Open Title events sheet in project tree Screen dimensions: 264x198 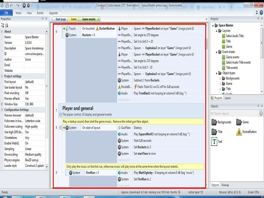pos(230,68)
